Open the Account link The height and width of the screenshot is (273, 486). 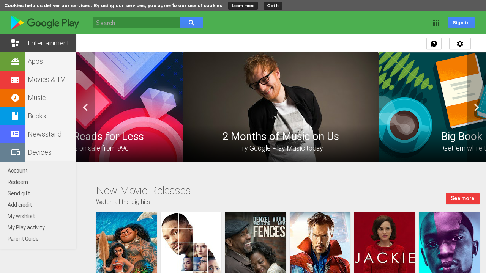coord(17,171)
